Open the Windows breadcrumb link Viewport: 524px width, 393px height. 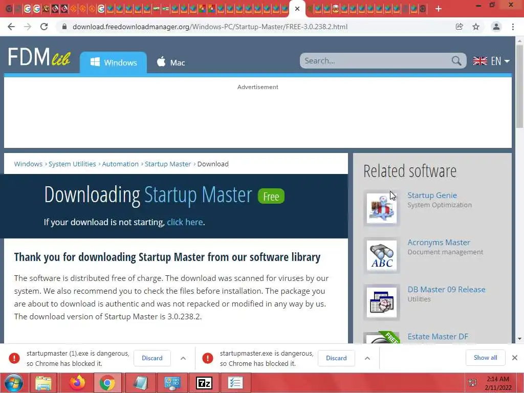[28, 164]
